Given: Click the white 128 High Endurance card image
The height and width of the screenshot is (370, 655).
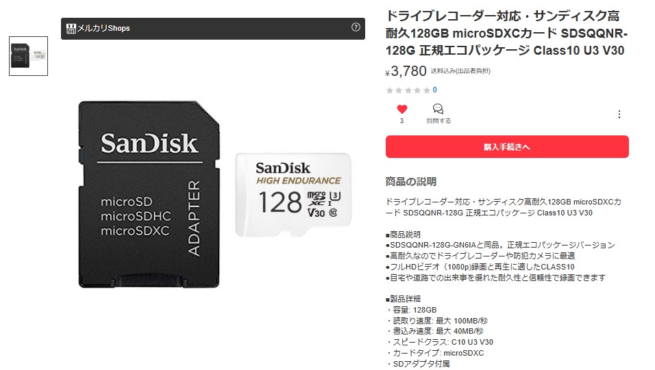Looking at the screenshot, I should [293, 195].
